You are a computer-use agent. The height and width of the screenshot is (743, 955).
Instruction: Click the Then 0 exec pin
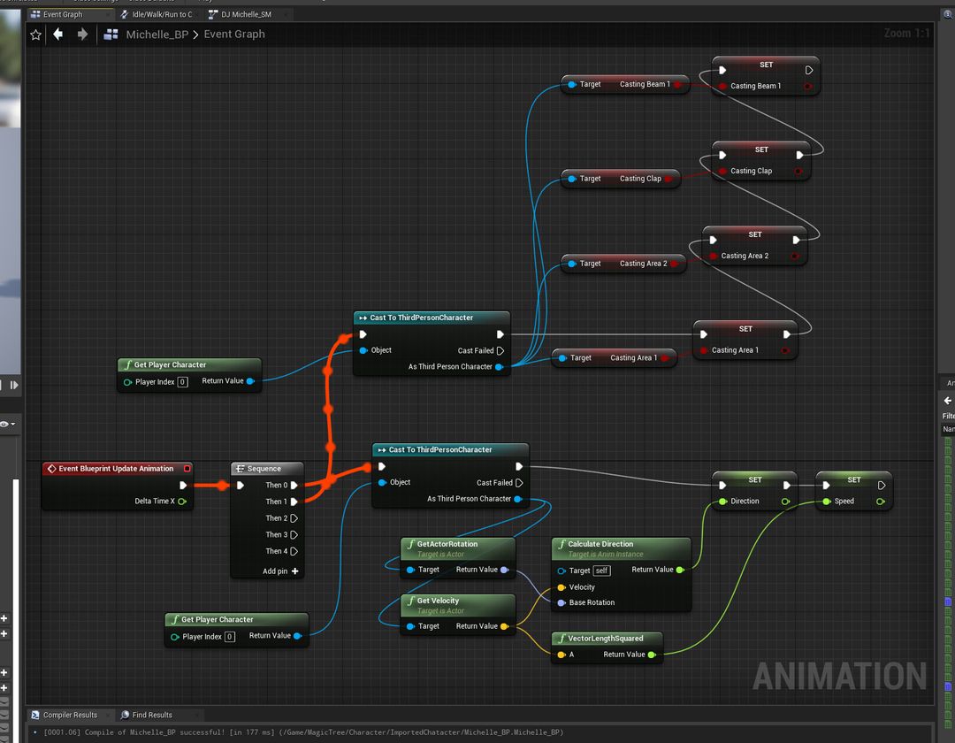(x=294, y=486)
